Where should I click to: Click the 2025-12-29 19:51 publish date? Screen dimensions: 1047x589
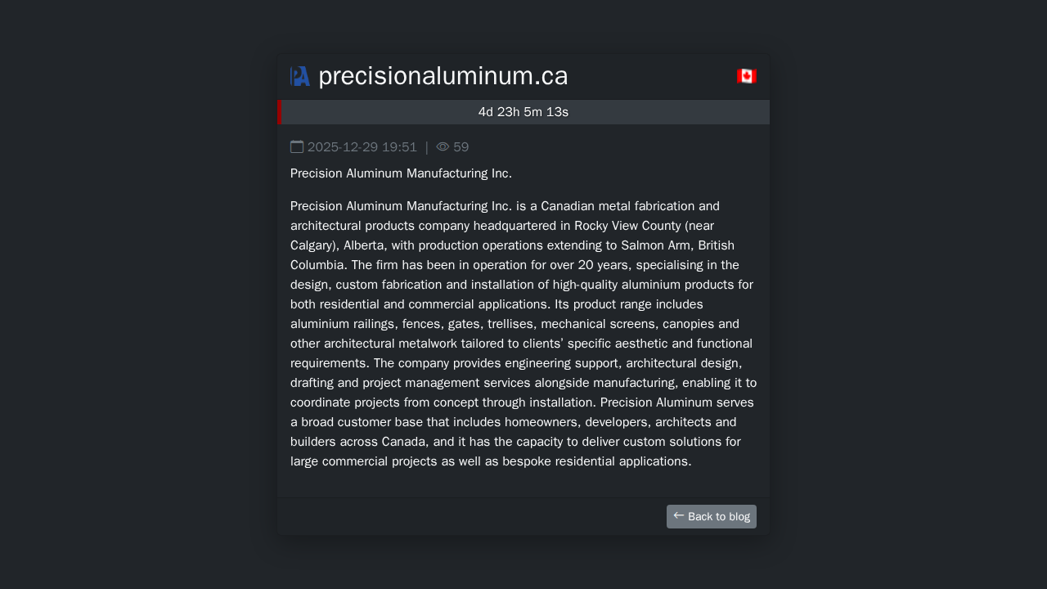click(x=362, y=147)
